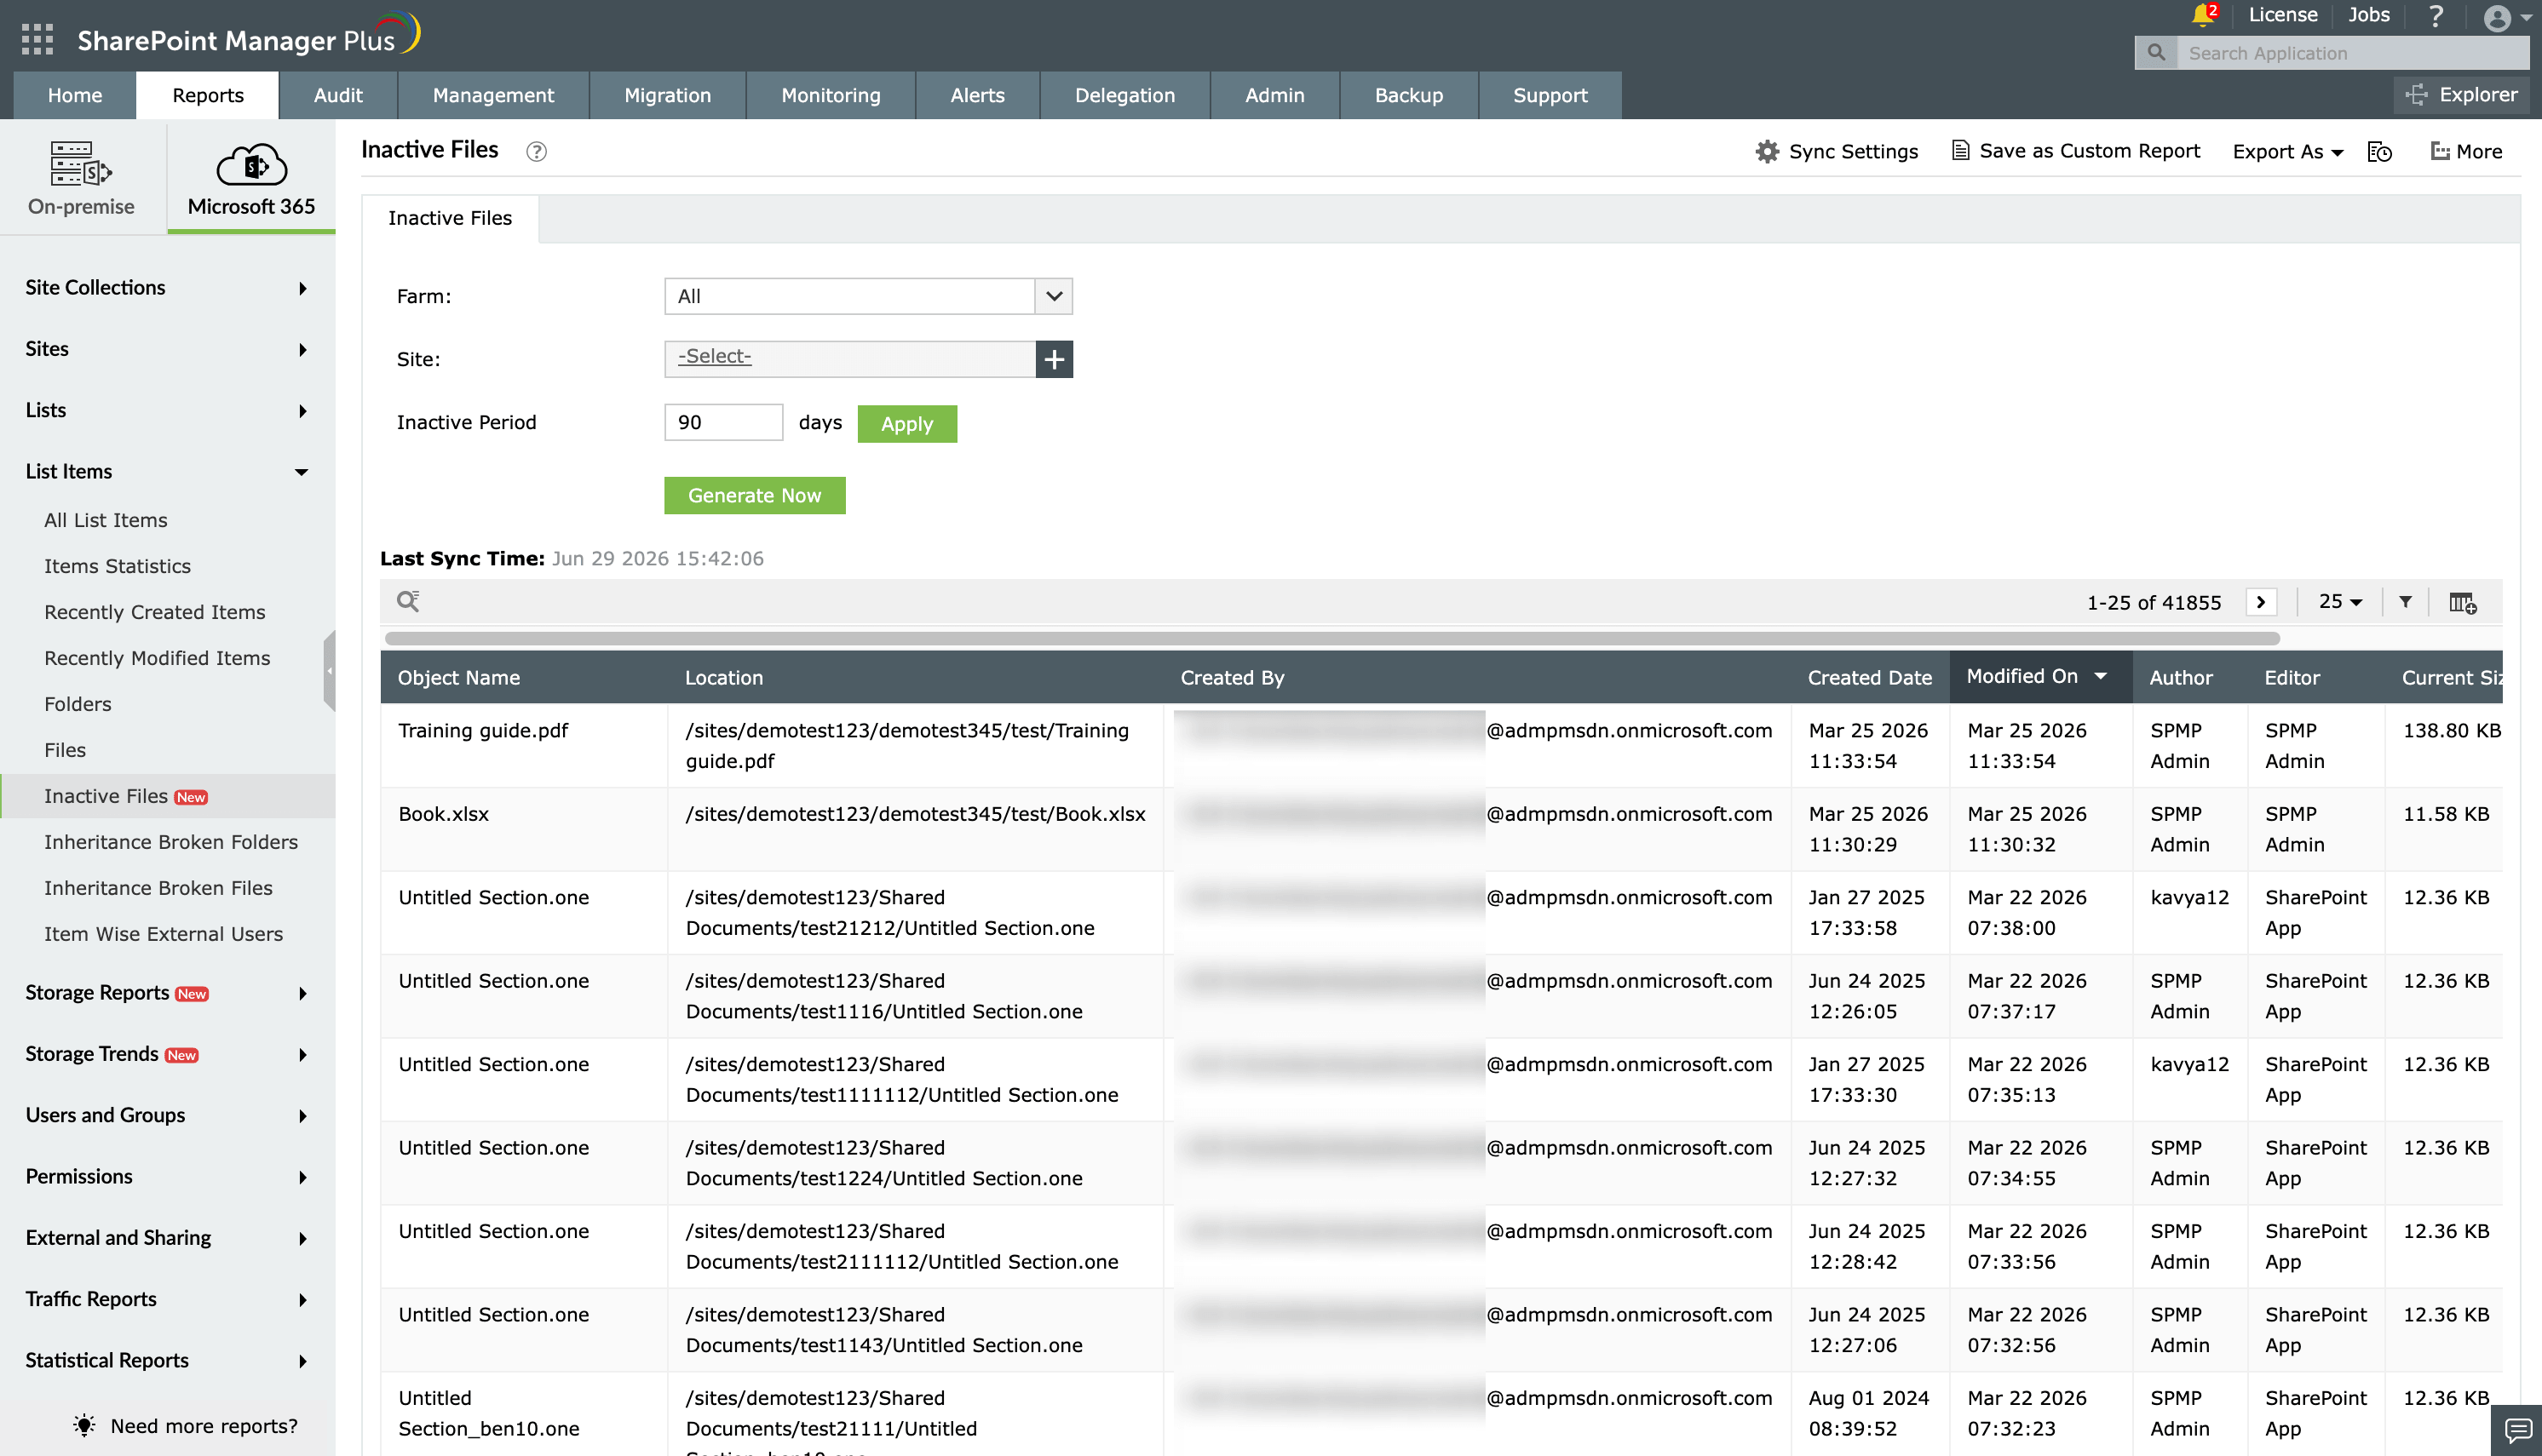Screen dimensions: 2542x1456
Task: Click the Inactive Files help info icon
Action: coord(536,152)
